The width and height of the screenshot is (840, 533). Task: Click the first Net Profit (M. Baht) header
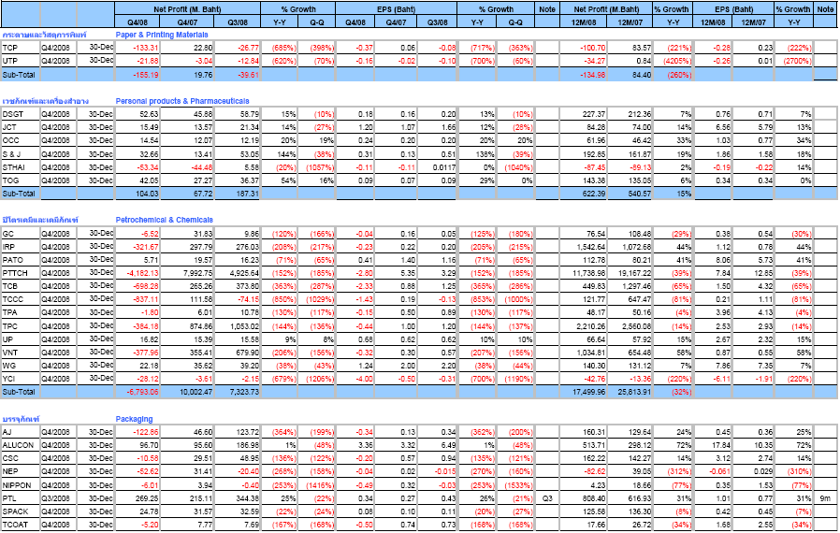click(x=187, y=9)
